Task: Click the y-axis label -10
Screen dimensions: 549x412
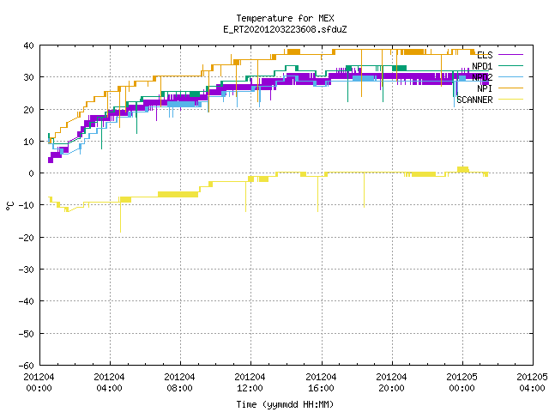Action: point(27,205)
